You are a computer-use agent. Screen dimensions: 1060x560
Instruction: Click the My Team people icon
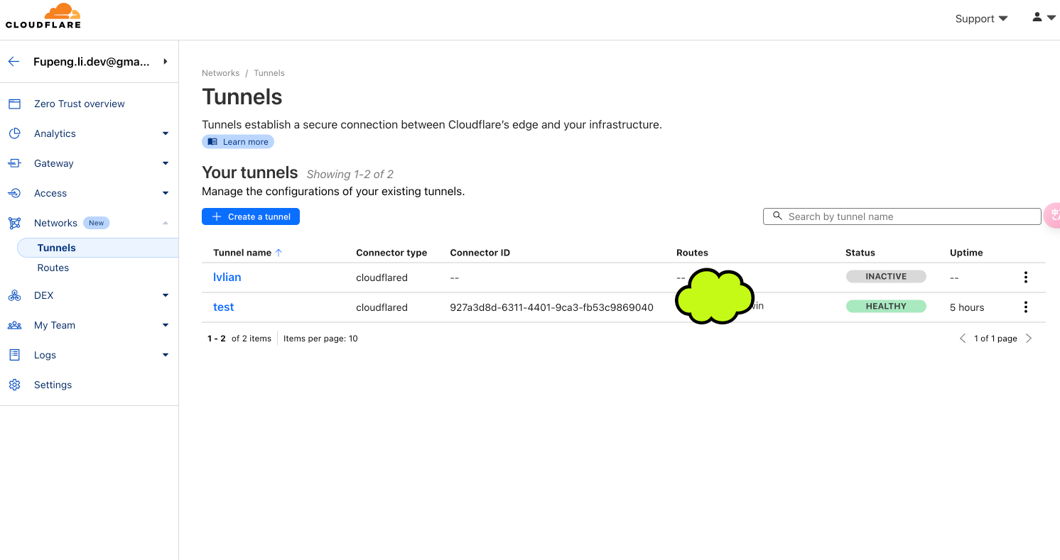click(x=14, y=325)
